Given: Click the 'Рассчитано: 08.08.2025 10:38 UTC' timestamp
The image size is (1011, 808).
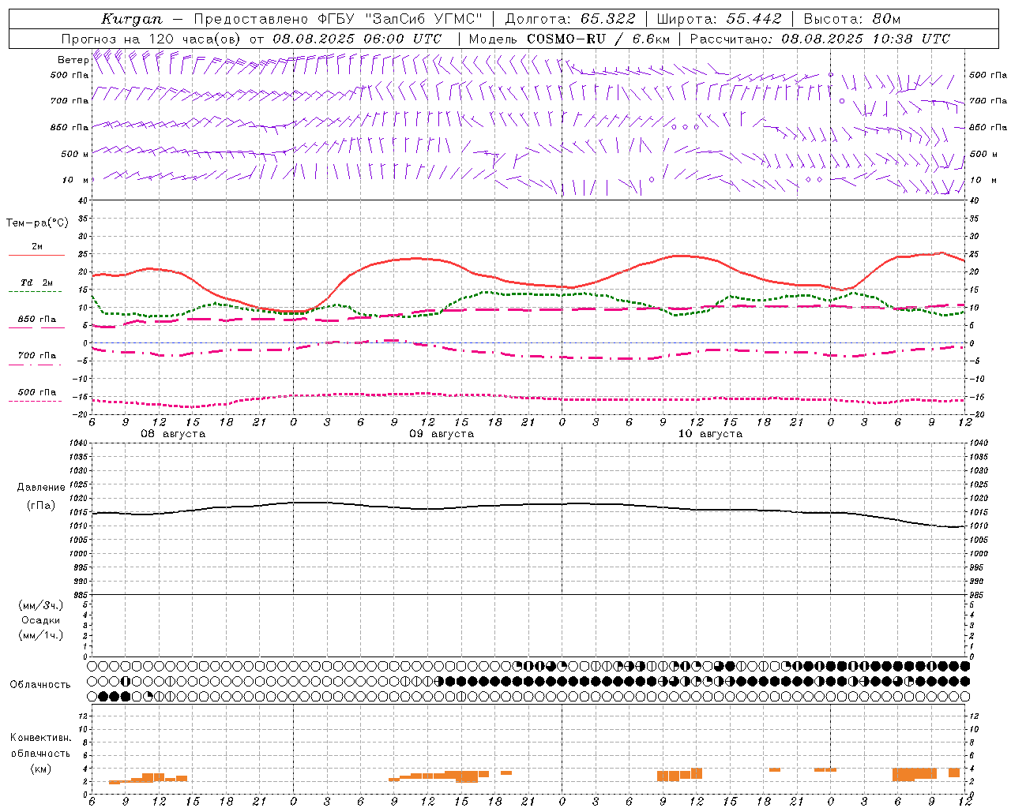Looking at the screenshot, I should pos(820,39).
